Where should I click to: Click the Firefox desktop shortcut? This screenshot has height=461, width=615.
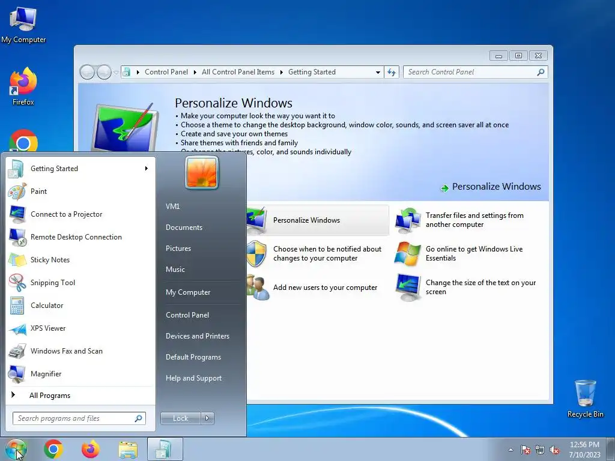pos(23,86)
